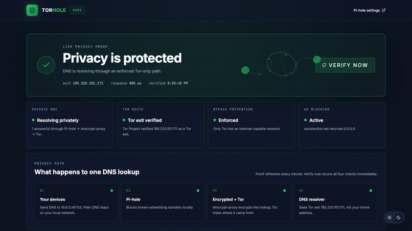Image resolution: width=412 pixels, height=231 pixels.
Task: Click right green node near Verify Now
Action: pos(316,59)
